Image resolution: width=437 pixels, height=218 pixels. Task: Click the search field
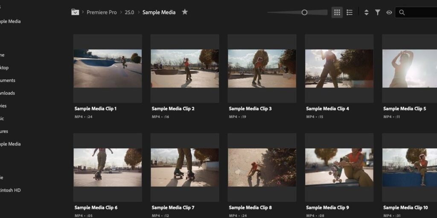click(x=416, y=12)
